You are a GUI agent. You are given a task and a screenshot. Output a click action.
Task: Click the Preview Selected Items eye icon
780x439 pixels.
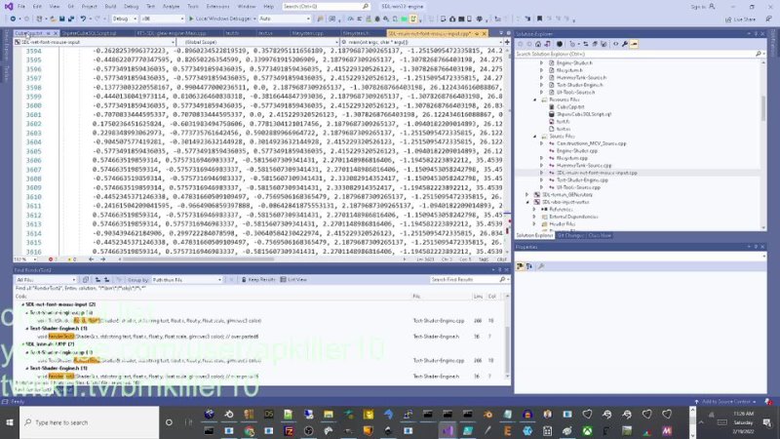click(615, 44)
